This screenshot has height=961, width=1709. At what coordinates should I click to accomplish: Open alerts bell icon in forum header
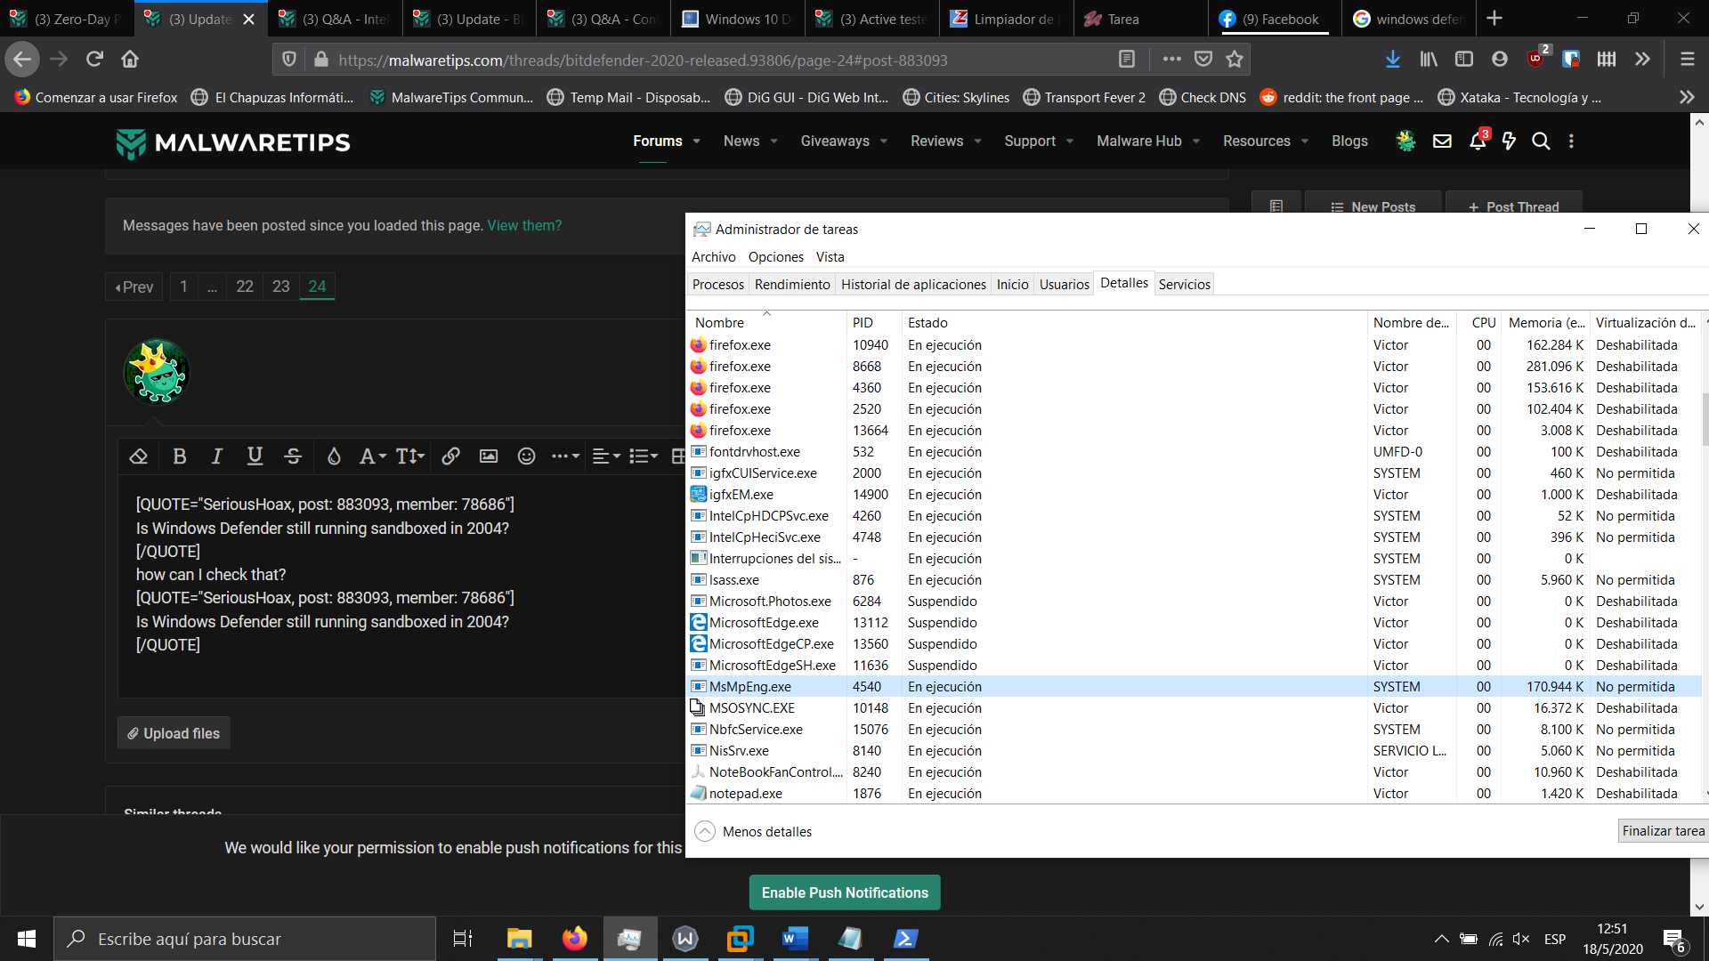1478,141
